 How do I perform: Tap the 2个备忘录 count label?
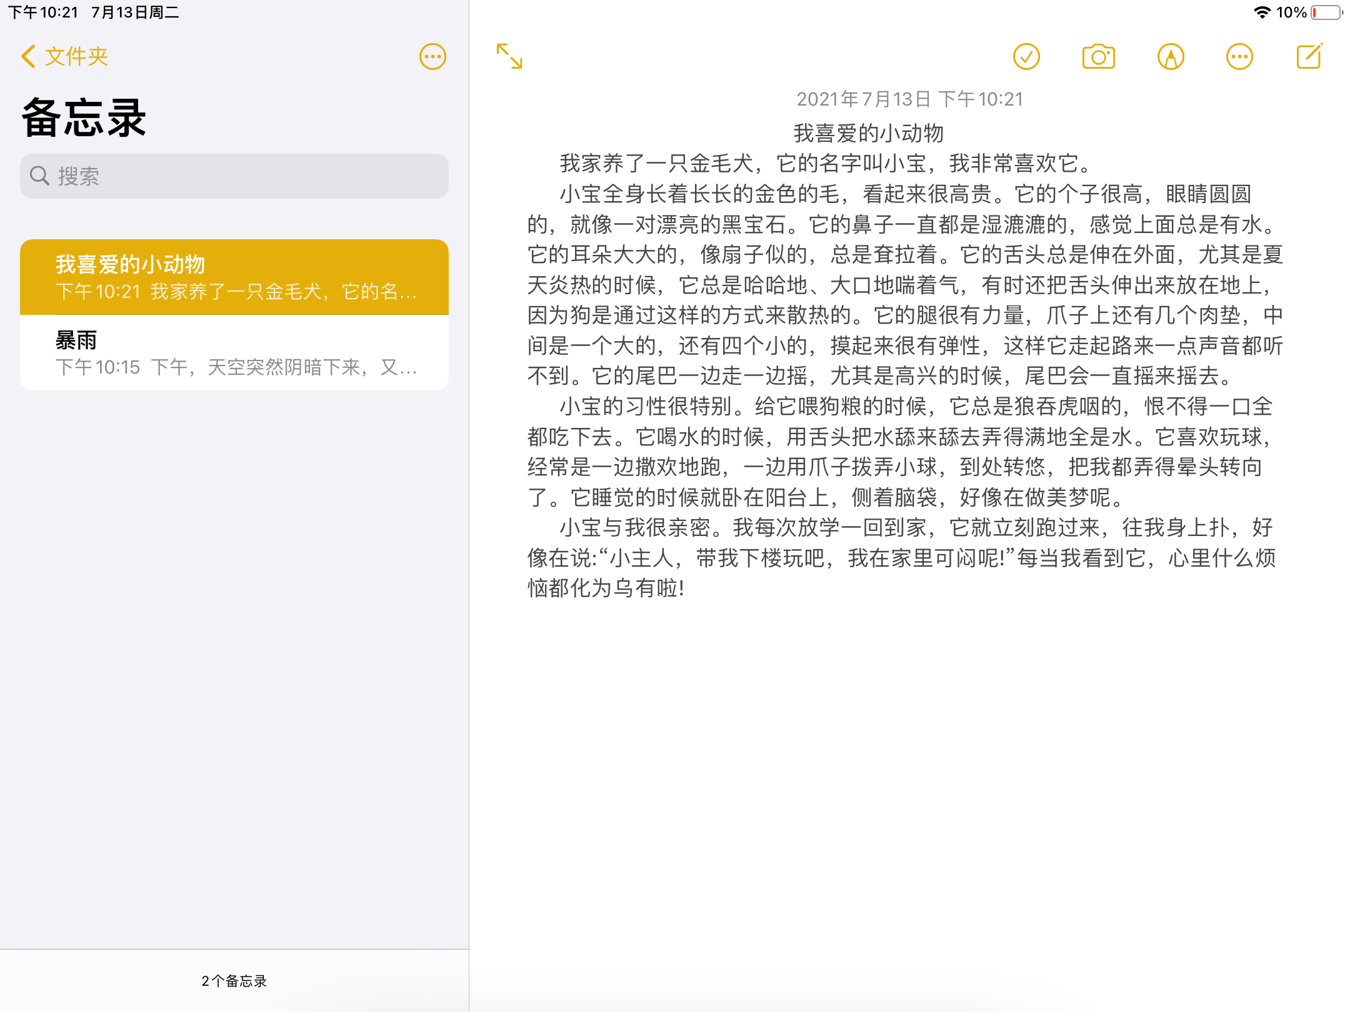click(x=234, y=981)
